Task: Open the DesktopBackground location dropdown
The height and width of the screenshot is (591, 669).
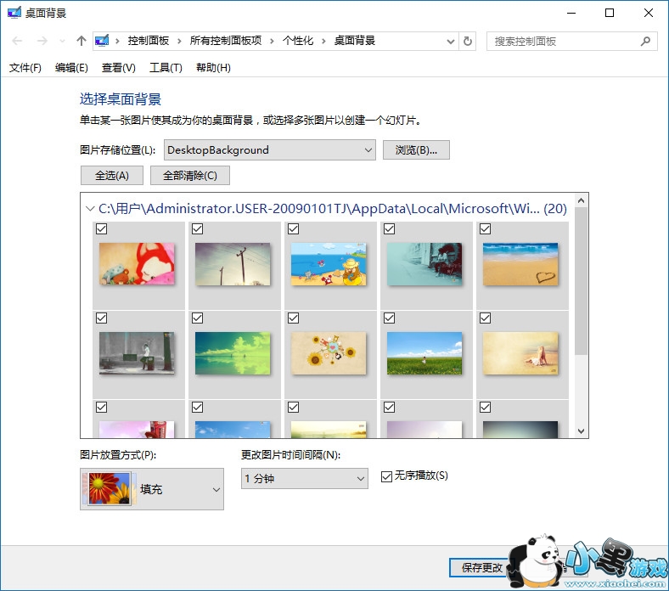Action: pyautogui.click(x=270, y=150)
